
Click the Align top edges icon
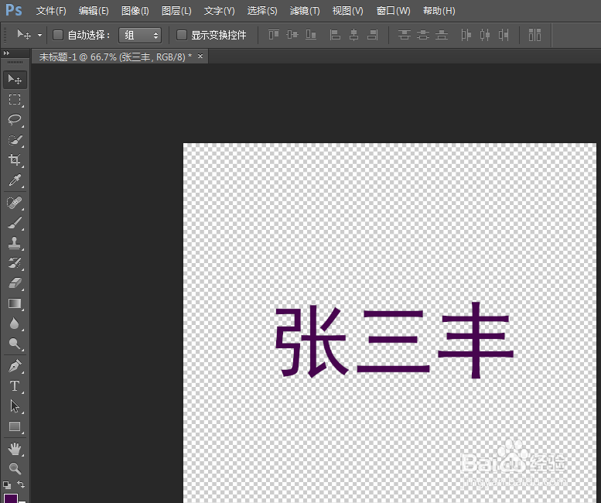[x=274, y=35]
